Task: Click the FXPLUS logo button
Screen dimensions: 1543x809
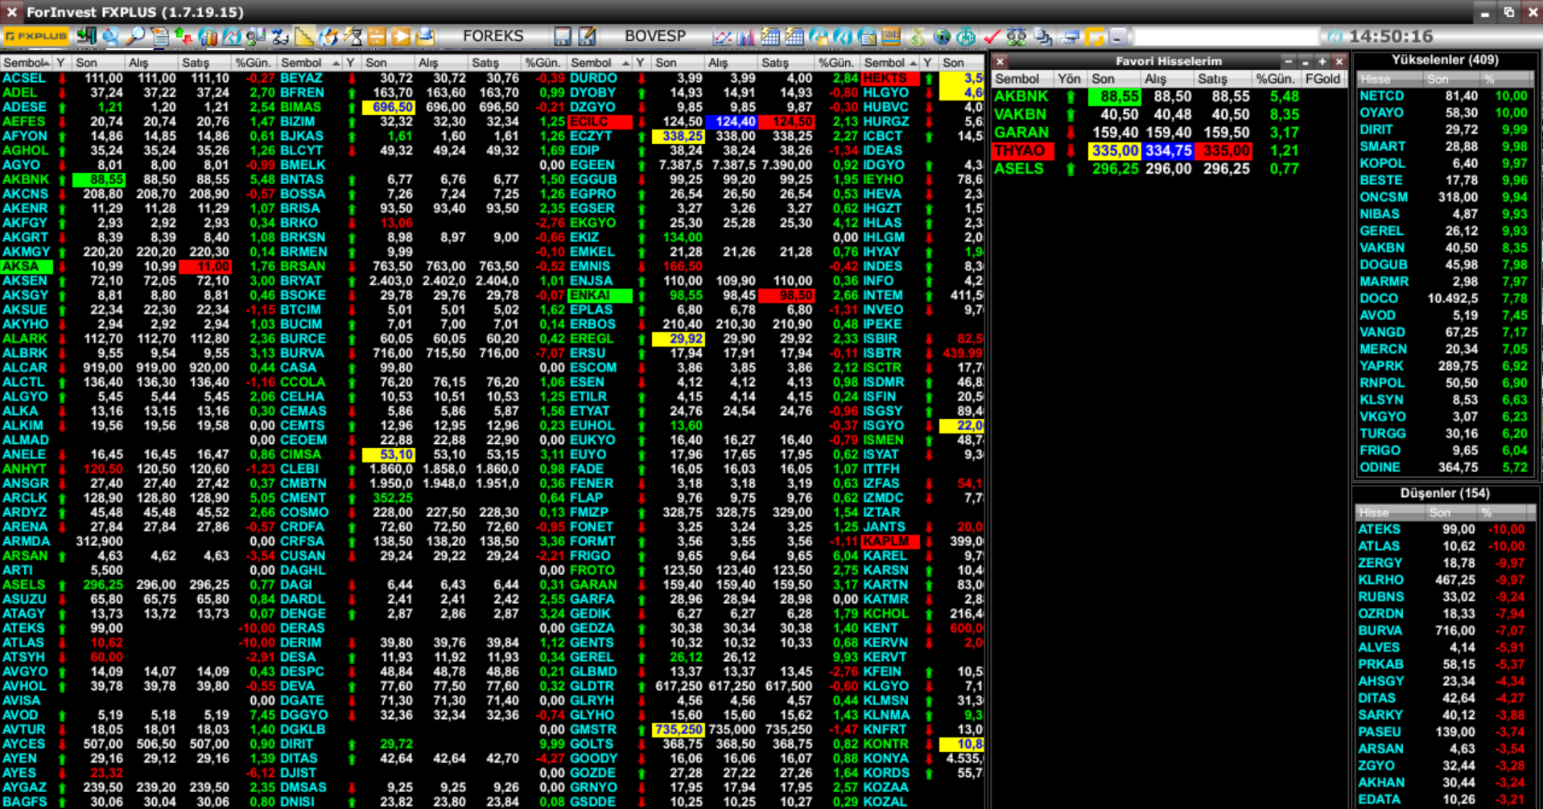Action: tap(36, 36)
